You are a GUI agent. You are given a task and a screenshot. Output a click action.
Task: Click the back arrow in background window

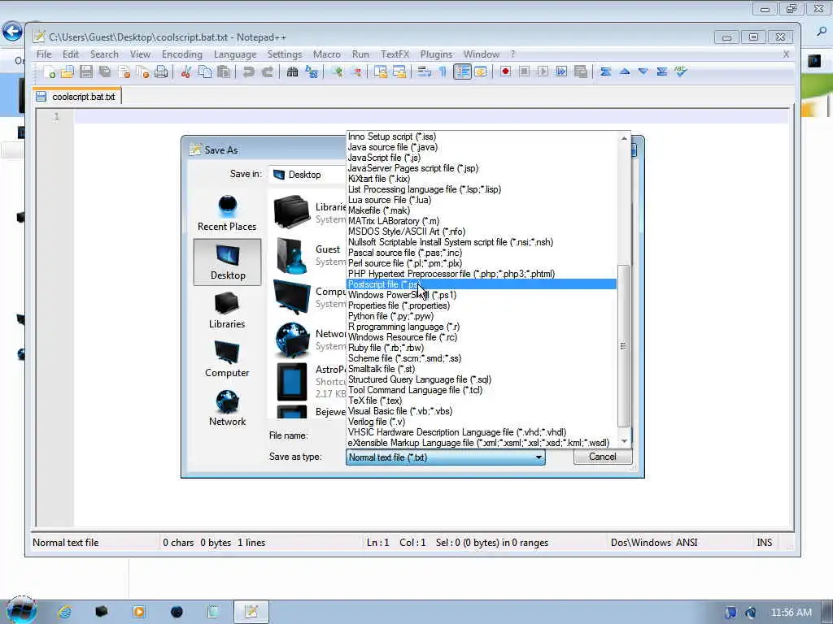12,32
